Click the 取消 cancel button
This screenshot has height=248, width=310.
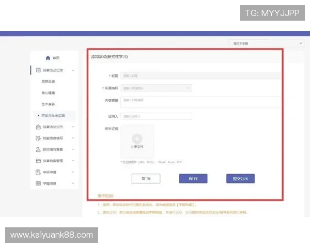click(146, 179)
